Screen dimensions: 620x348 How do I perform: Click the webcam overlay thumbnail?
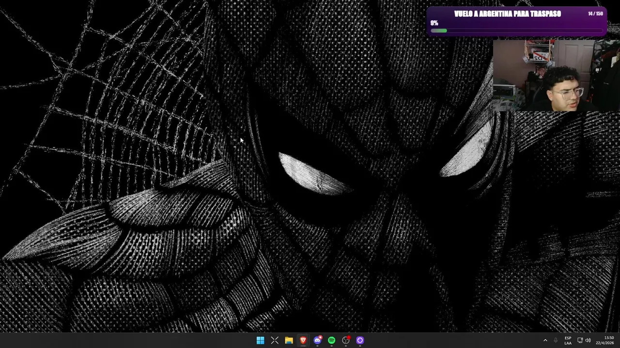[556, 75]
